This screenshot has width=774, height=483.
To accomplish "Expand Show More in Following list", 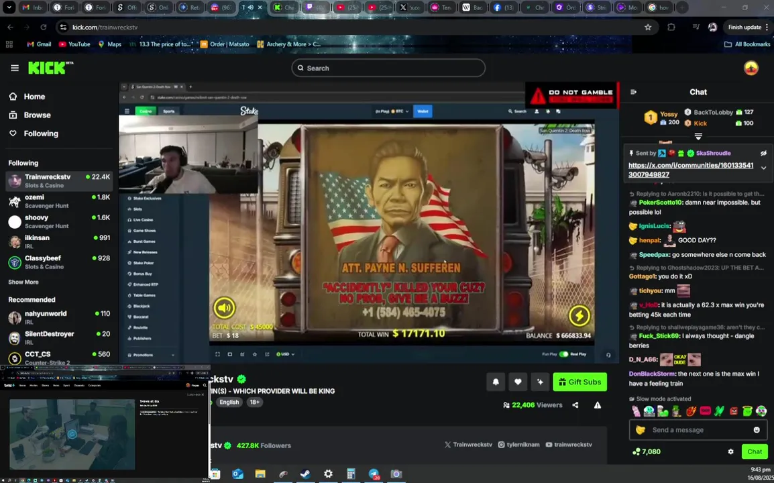I will (23, 282).
